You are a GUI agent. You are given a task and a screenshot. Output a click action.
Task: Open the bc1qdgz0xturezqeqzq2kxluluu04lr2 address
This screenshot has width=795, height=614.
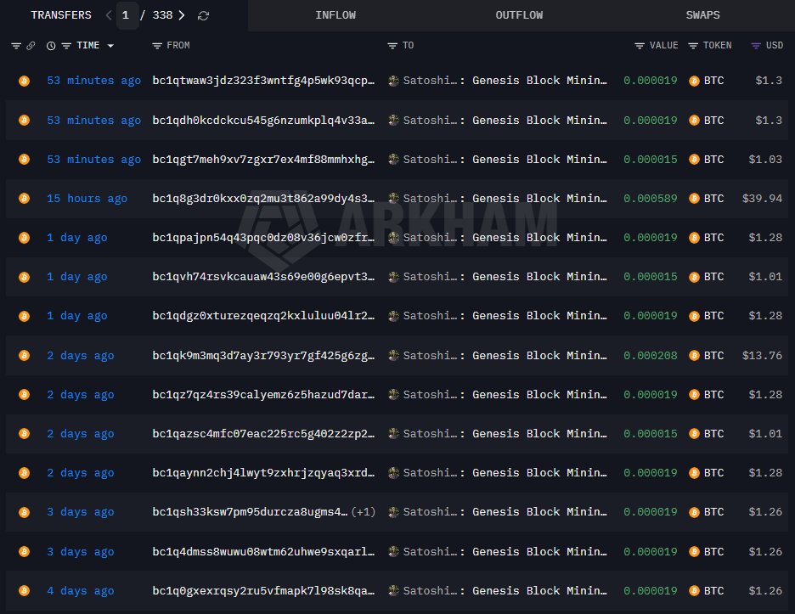pyautogui.click(x=263, y=316)
